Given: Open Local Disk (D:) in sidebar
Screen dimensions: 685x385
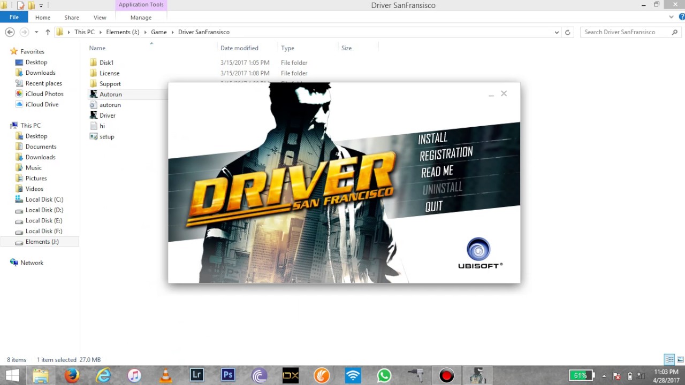Looking at the screenshot, I should pos(44,210).
